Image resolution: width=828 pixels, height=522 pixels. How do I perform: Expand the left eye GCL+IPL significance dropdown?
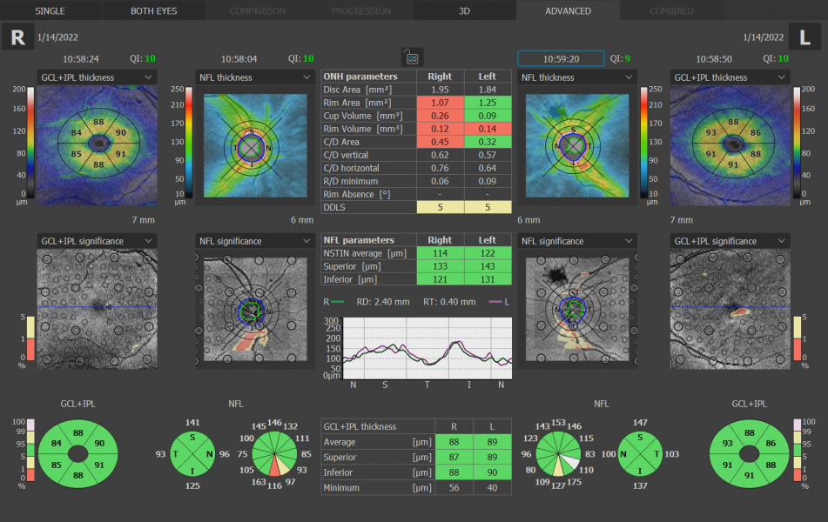[730, 241]
